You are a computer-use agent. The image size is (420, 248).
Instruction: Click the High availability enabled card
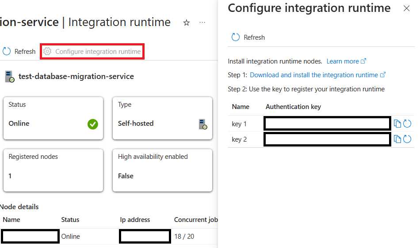(162, 170)
